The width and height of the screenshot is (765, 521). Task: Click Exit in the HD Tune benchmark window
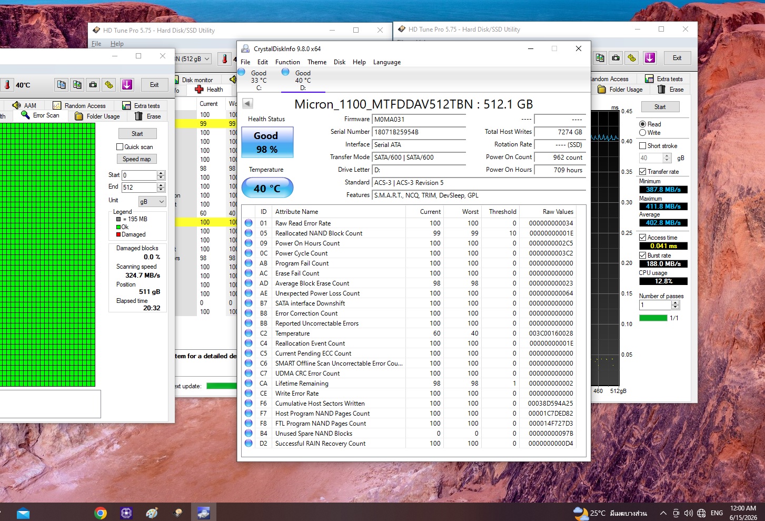click(677, 58)
